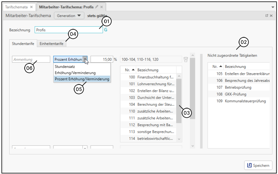
Task: Click into the Anmerkung text field
Action: (x=31, y=59)
